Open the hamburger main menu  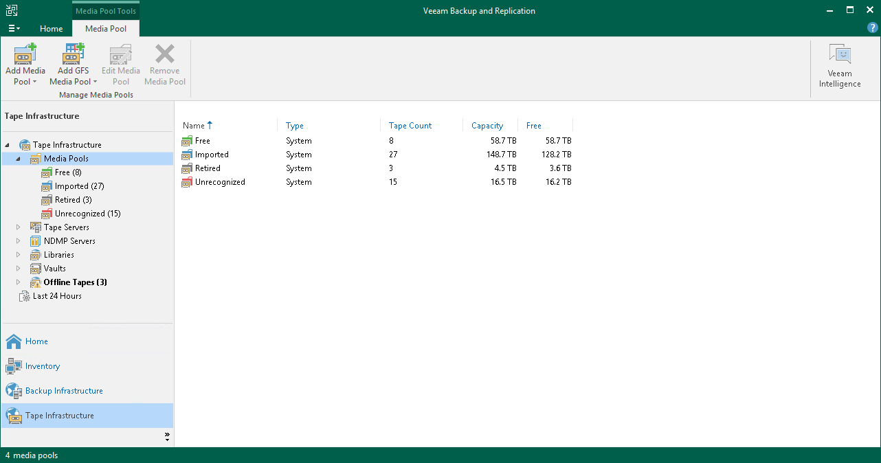pyautogui.click(x=12, y=27)
